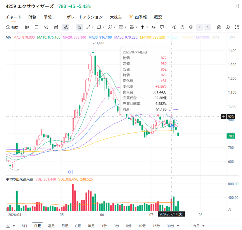Expand the rectangle shape tool dropdown
This screenshot has width=242, height=230.
coord(104,27)
